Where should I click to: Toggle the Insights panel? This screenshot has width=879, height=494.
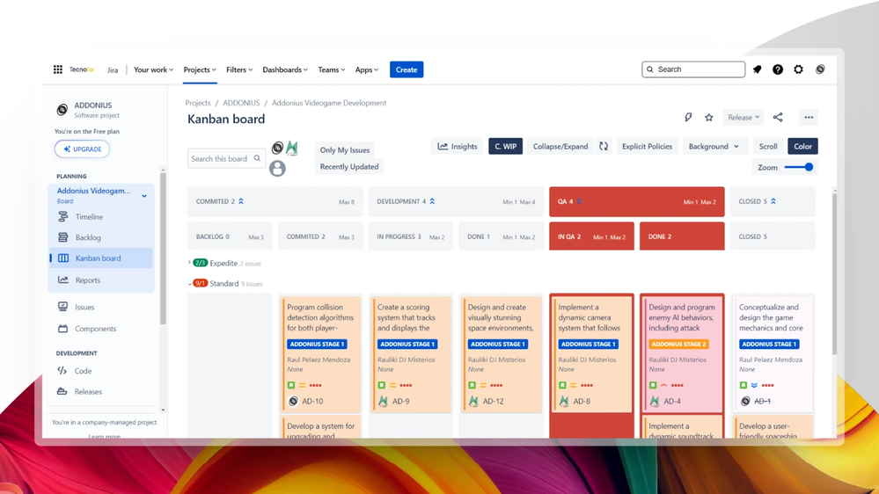tap(458, 146)
